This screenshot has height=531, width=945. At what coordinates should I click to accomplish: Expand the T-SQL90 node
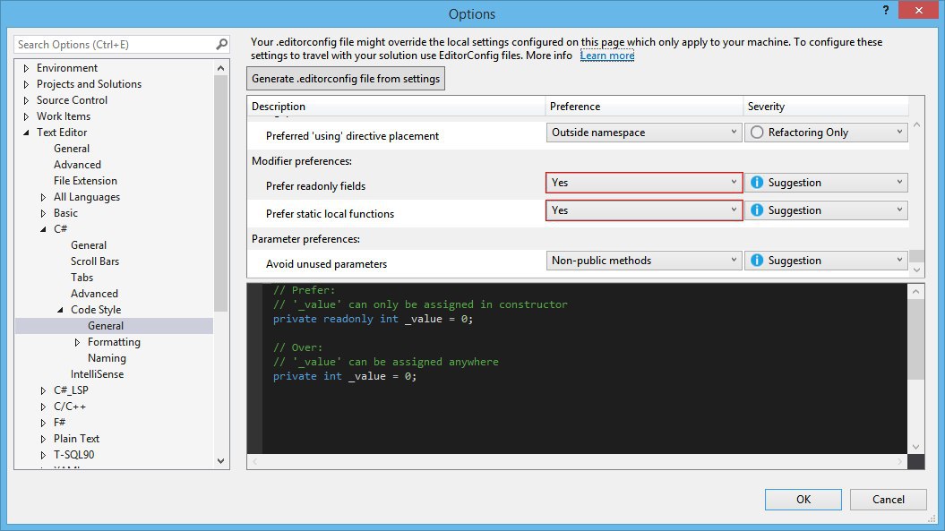pos(43,455)
